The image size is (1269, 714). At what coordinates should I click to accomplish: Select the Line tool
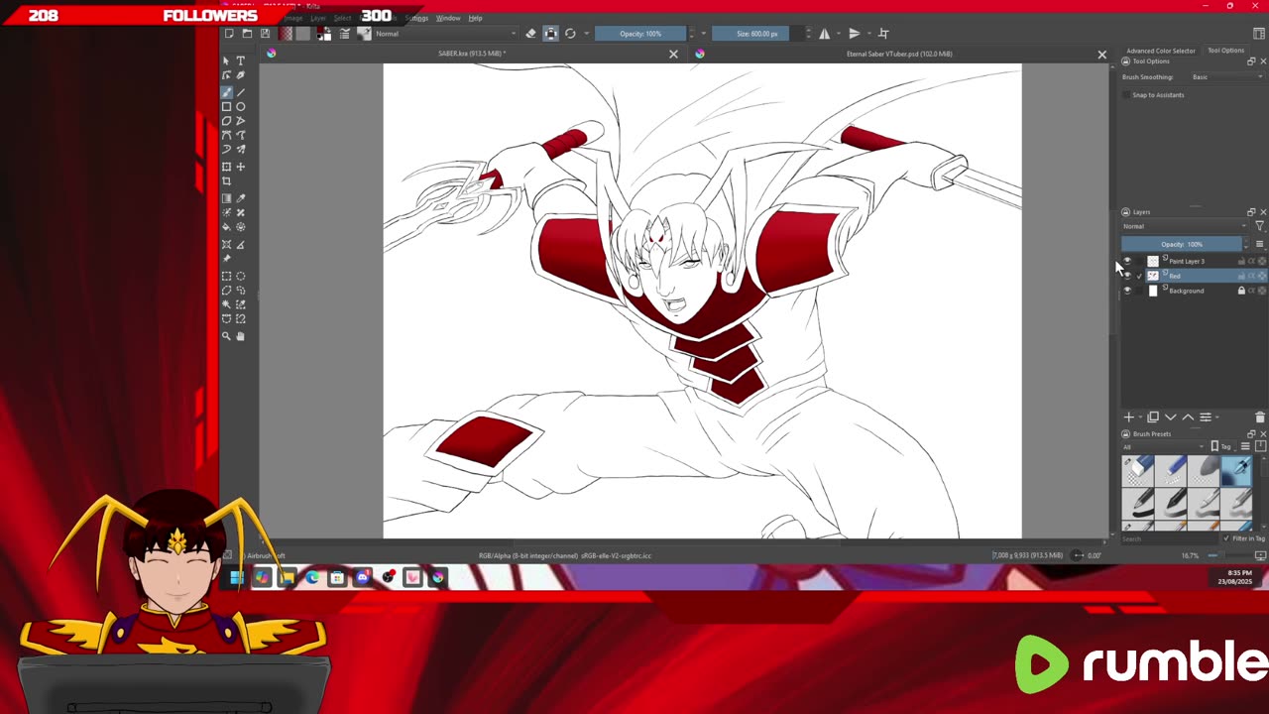click(241, 92)
